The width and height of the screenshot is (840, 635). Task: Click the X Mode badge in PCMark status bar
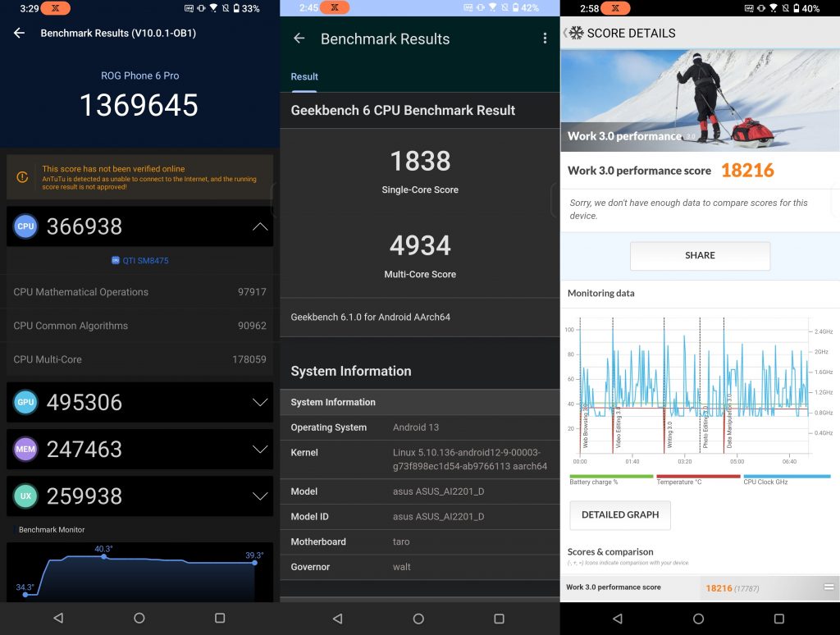(x=615, y=8)
